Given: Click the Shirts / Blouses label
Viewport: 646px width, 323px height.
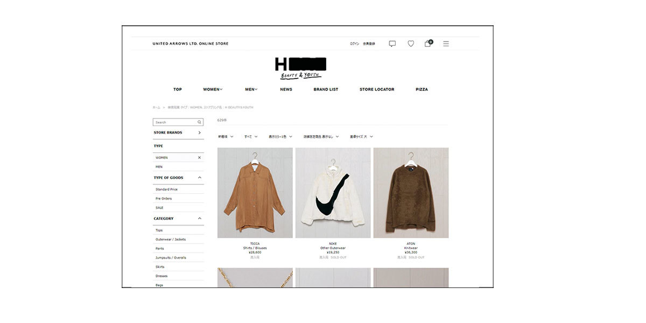Looking at the screenshot, I should (255, 248).
